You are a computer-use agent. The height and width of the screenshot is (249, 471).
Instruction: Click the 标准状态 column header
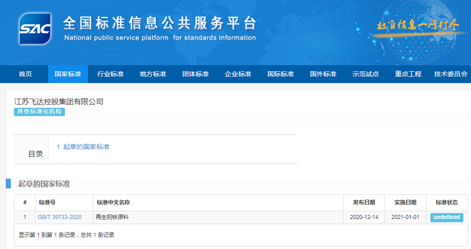click(447, 203)
